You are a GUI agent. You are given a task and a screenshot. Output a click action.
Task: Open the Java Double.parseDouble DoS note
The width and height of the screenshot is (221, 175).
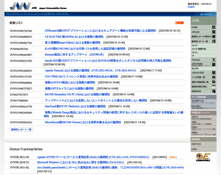110,167
